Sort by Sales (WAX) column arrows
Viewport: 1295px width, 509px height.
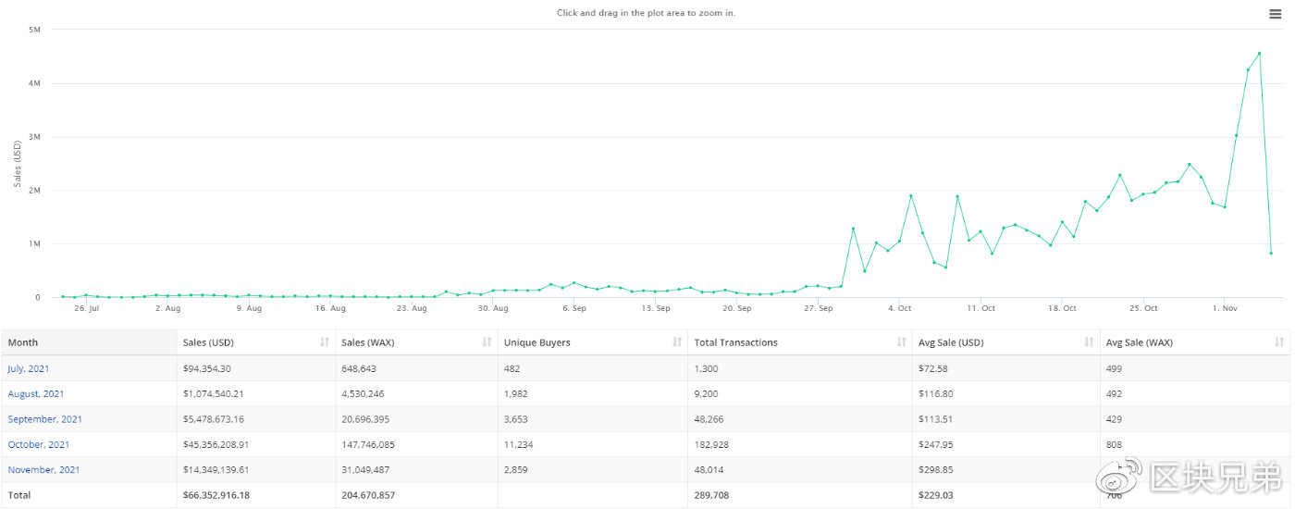point(487,342)
